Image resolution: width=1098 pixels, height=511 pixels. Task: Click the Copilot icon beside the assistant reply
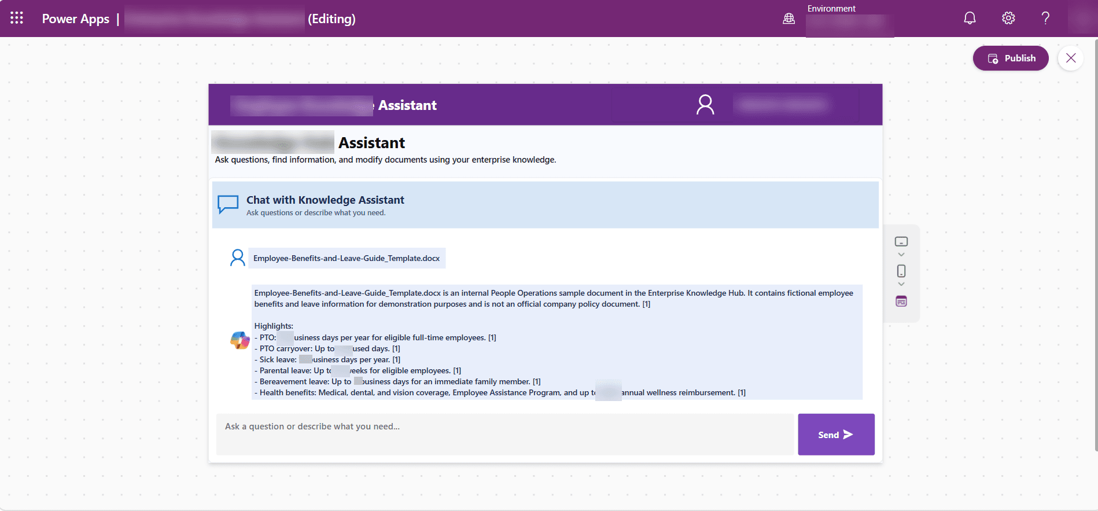pyautogui.click(x=240, y=340)
